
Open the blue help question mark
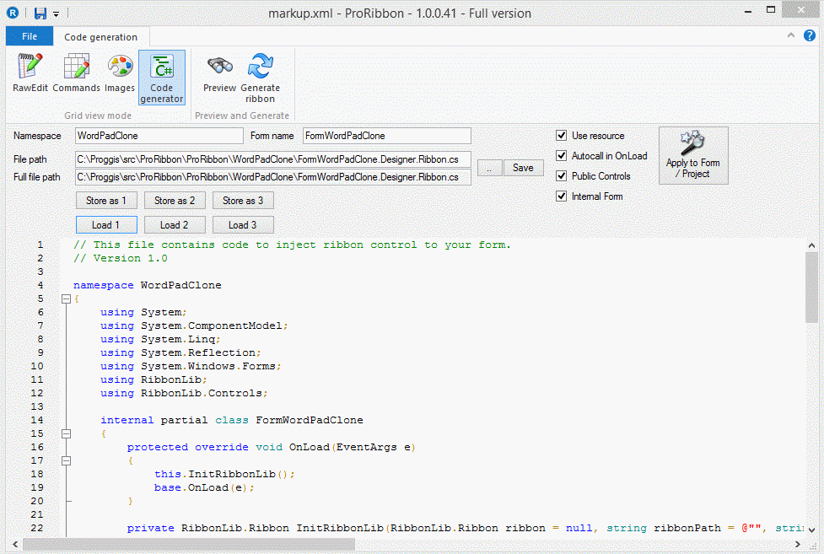pyautogui.click(x=810, y=35)
